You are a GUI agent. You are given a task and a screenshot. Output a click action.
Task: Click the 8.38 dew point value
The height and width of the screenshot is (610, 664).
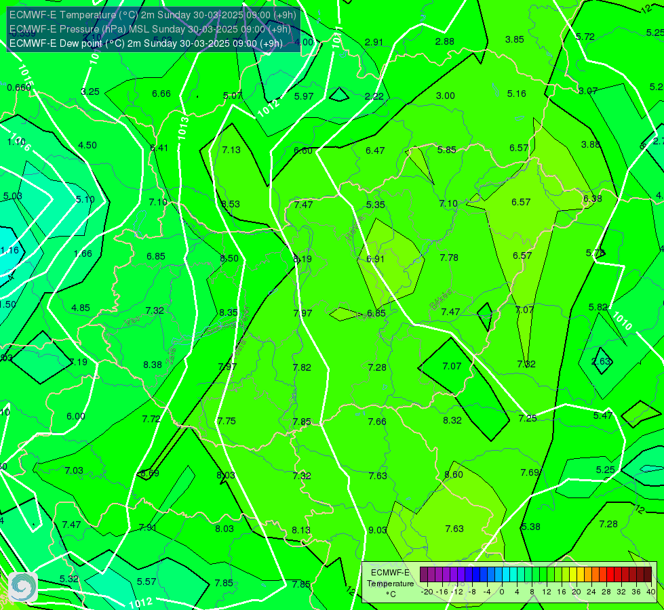coord(153,365)
